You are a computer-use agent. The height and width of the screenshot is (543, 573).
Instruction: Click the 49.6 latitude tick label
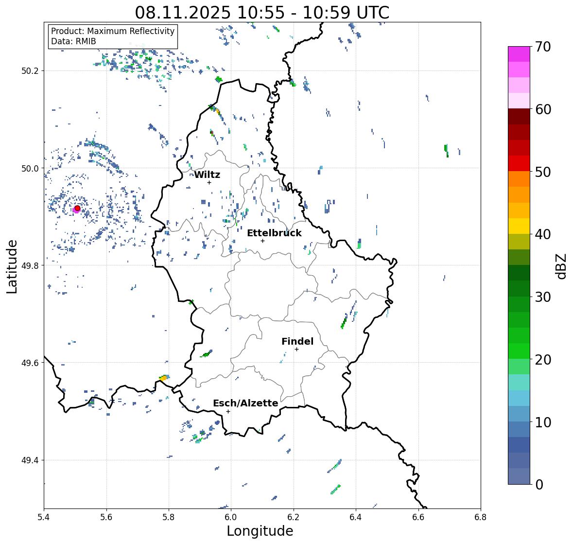coord(30,363)
